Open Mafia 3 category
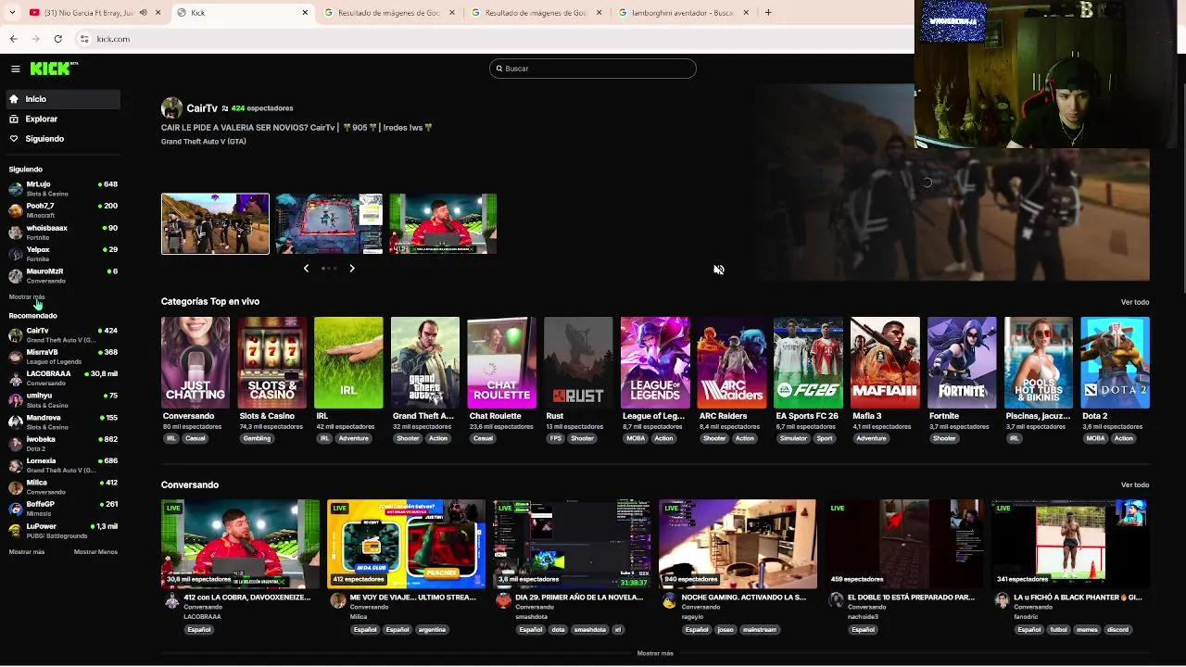1186x667 pixels. (x=885, y=362)
